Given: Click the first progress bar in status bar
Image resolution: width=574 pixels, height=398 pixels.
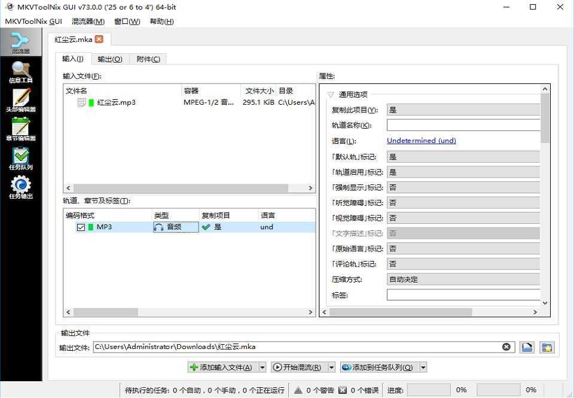Looking at the screenshot, I should pos(429,390).
